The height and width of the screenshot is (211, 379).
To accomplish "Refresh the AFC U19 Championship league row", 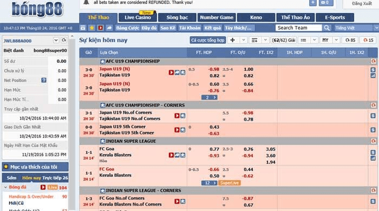I will pos(373,61).
